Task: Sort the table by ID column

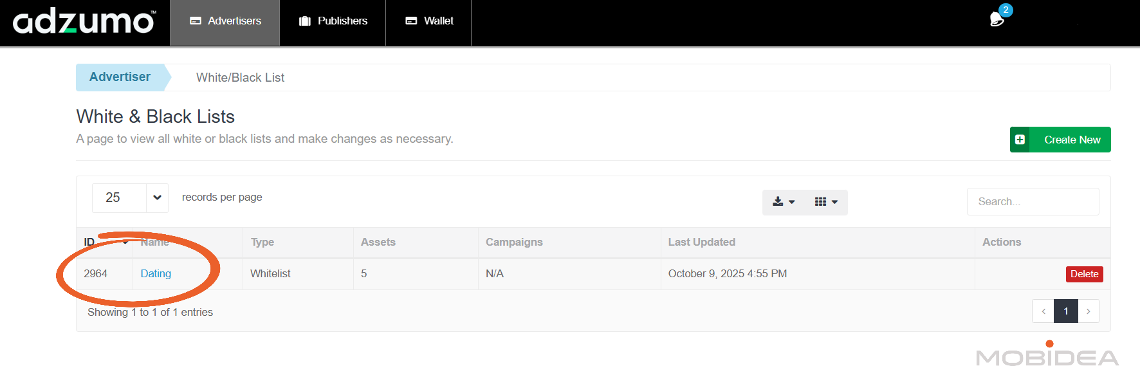Action: click(90, 242)
